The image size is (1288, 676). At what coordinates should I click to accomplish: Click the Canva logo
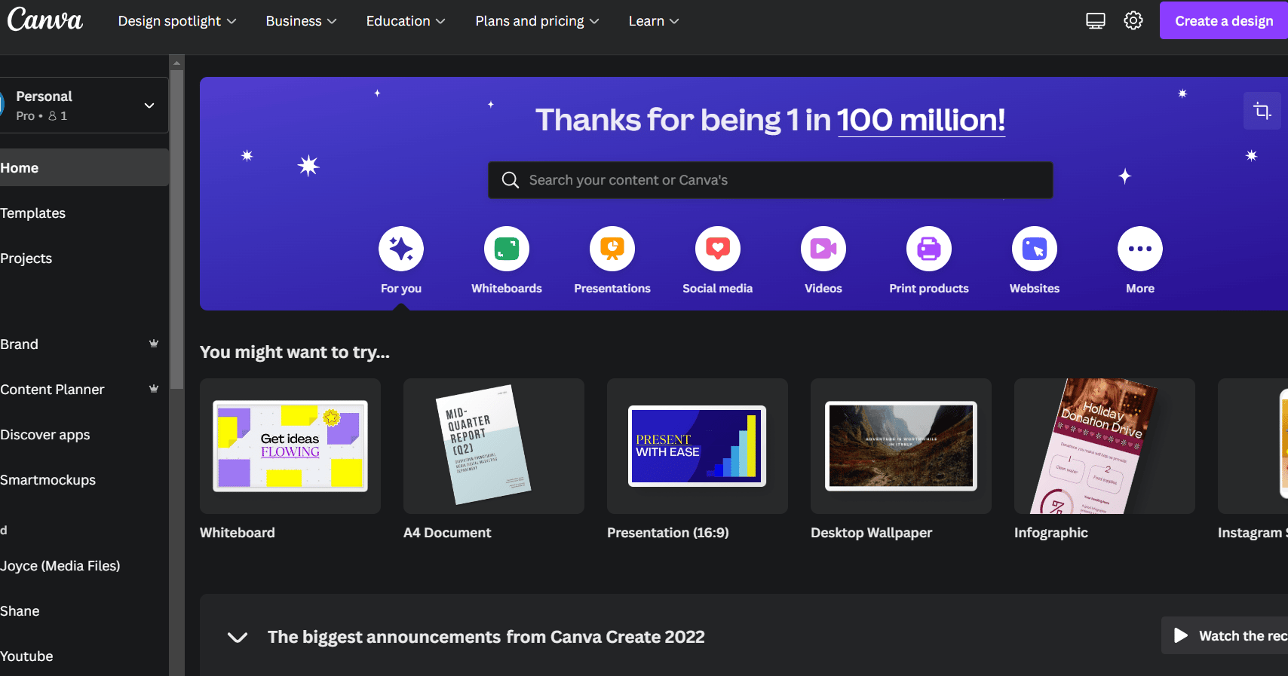pos(44,20)
